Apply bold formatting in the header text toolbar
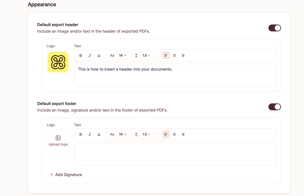 coord(80,55)
